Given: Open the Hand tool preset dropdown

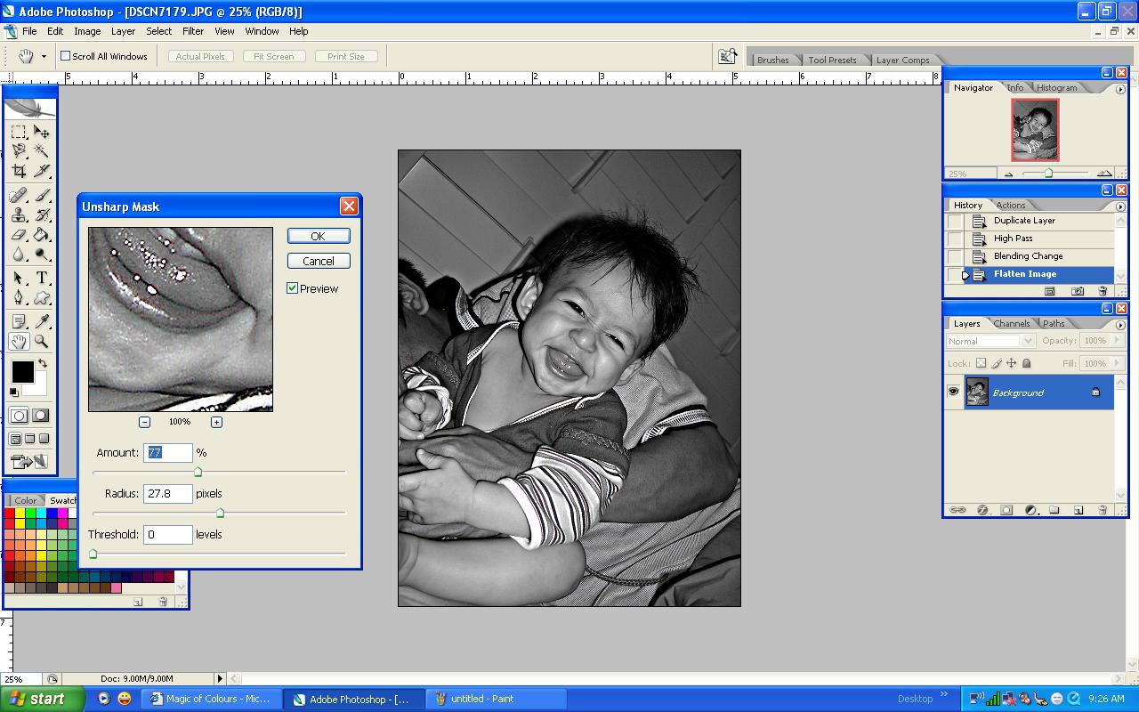Looking at the screenshot, I should (44, 56).
